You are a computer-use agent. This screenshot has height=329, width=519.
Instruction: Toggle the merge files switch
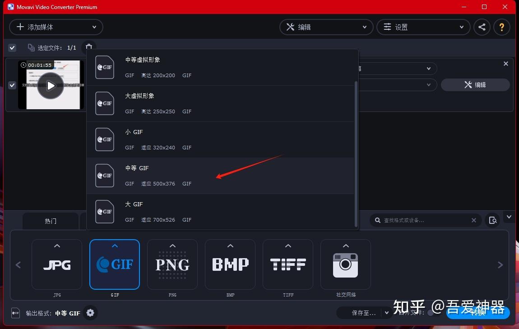click(x=433, y=313)
